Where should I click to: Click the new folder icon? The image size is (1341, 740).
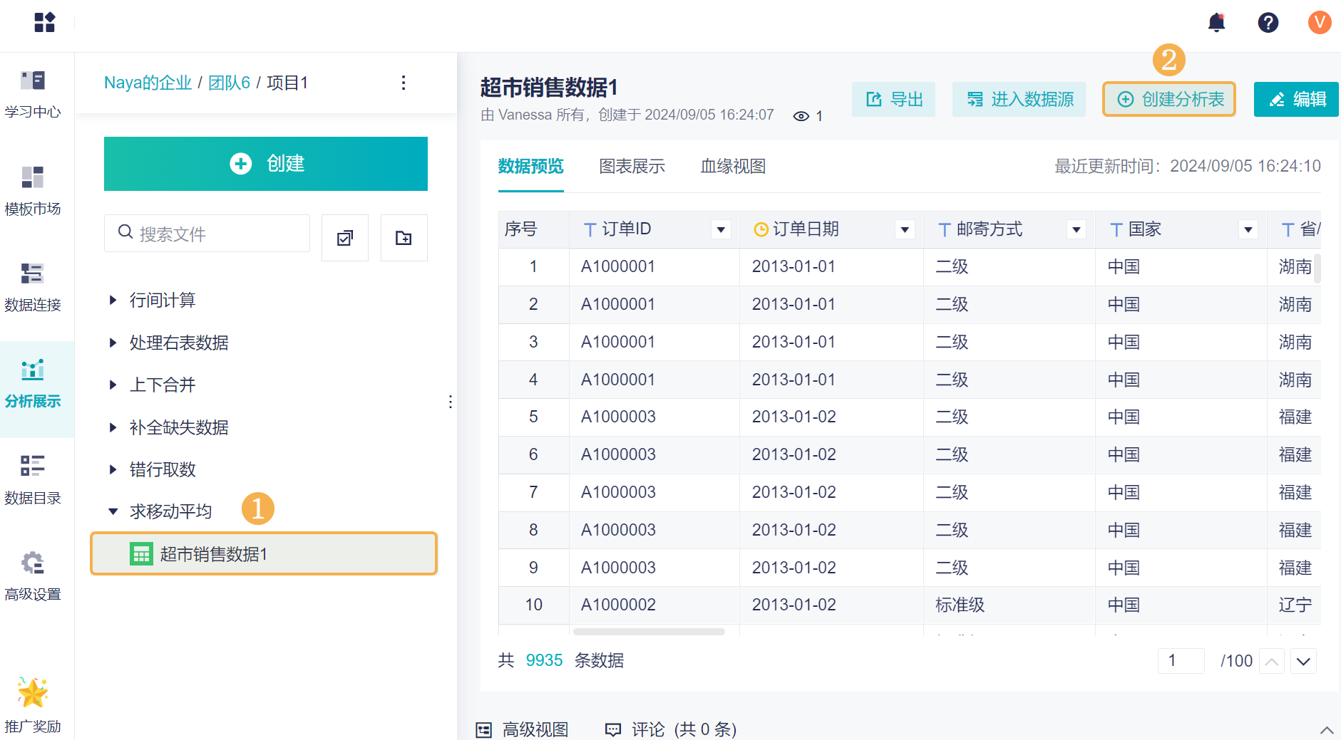click(x=404, y=238)
